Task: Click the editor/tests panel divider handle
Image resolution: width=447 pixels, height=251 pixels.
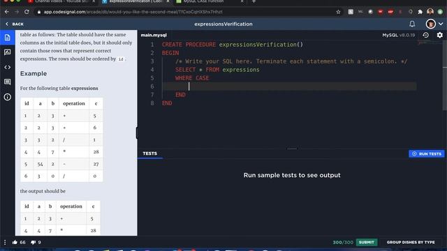Action: [x=292, y=149]
